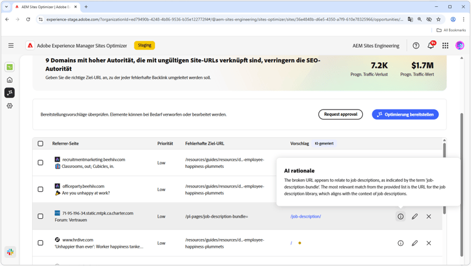Screen dimensions: 471x266
Task: Click officeparty.beehiiv.com referrer text
Action: tap(83, 186)
